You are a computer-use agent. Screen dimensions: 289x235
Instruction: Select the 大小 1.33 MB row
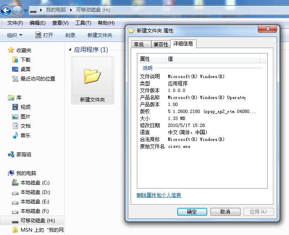[202, 118]
